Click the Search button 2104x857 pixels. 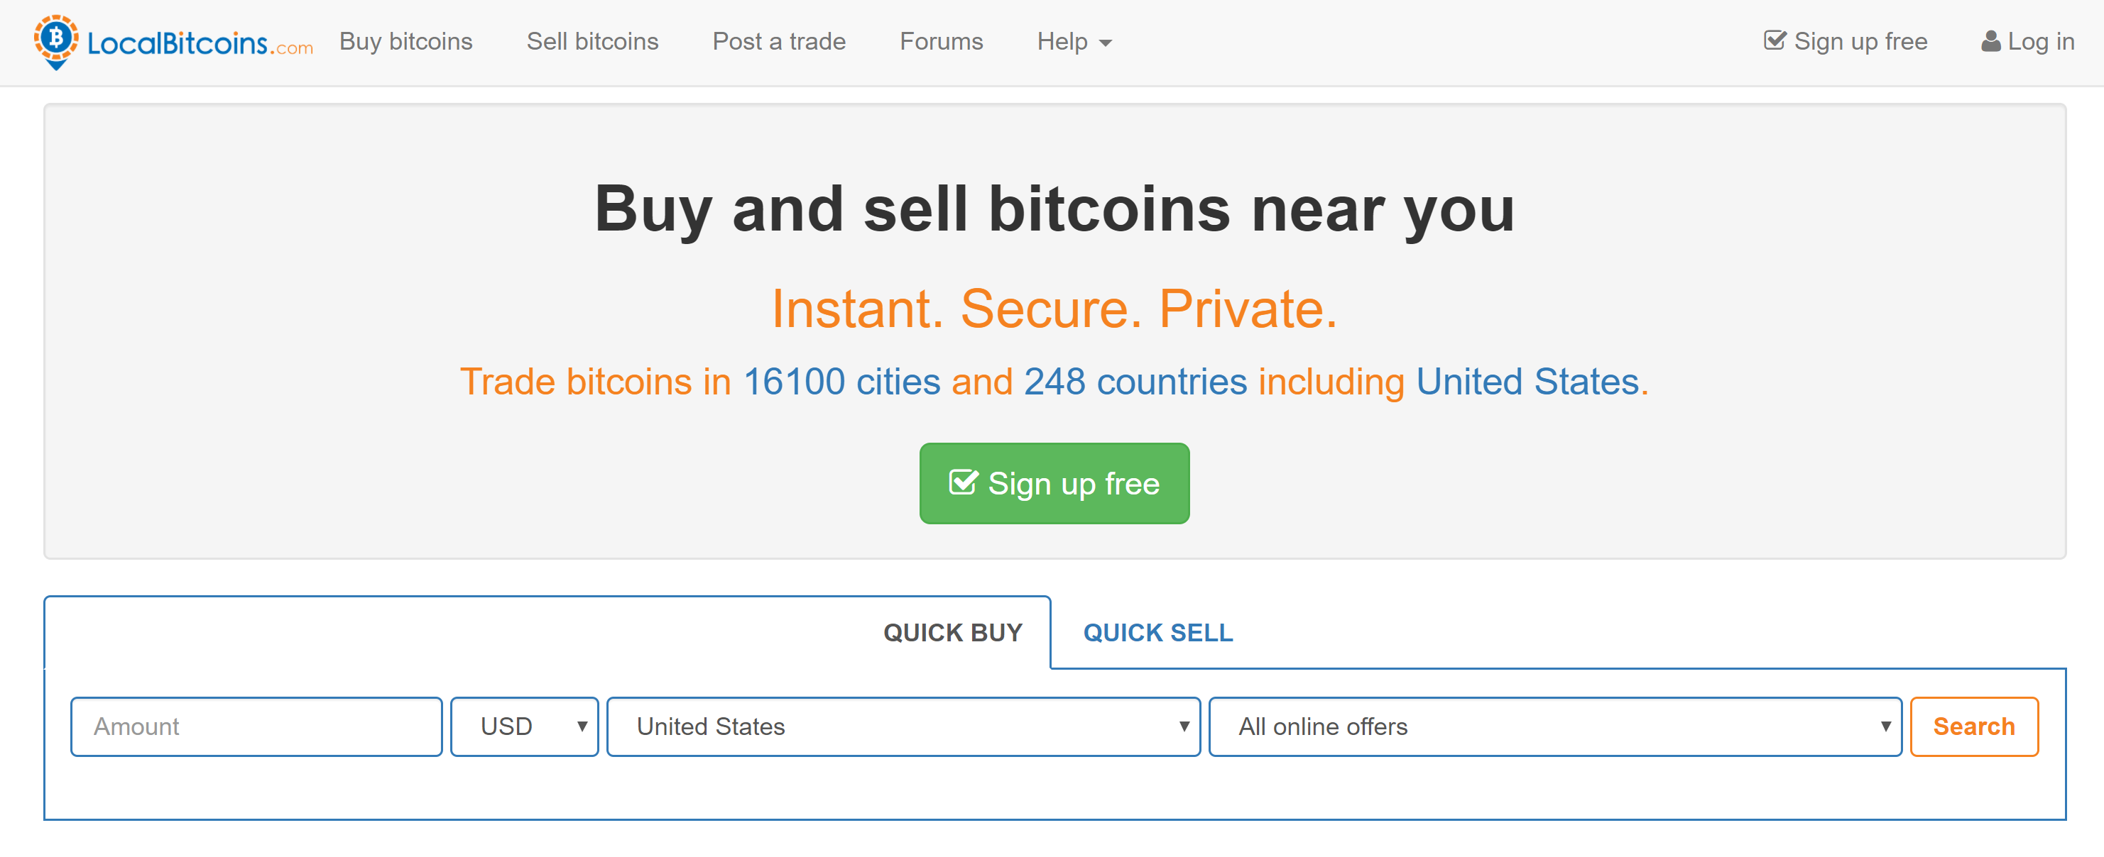pos(1974,726)
